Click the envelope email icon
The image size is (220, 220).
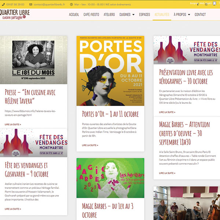(x=31, y=4)
